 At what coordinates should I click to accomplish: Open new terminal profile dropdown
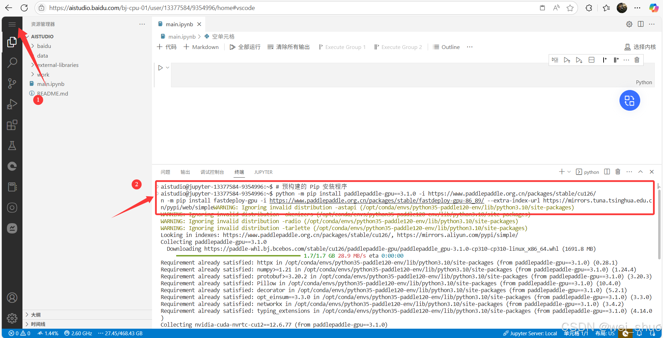click(569, 172)
